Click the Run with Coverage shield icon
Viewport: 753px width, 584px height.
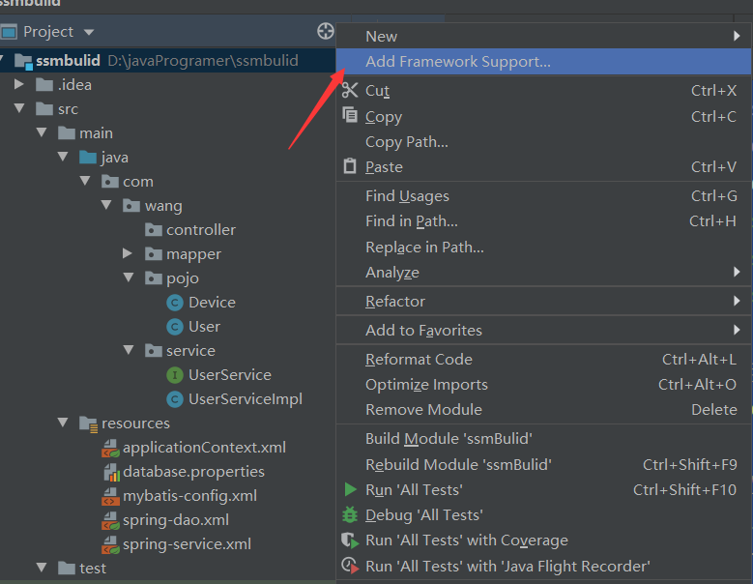point(350,540)
